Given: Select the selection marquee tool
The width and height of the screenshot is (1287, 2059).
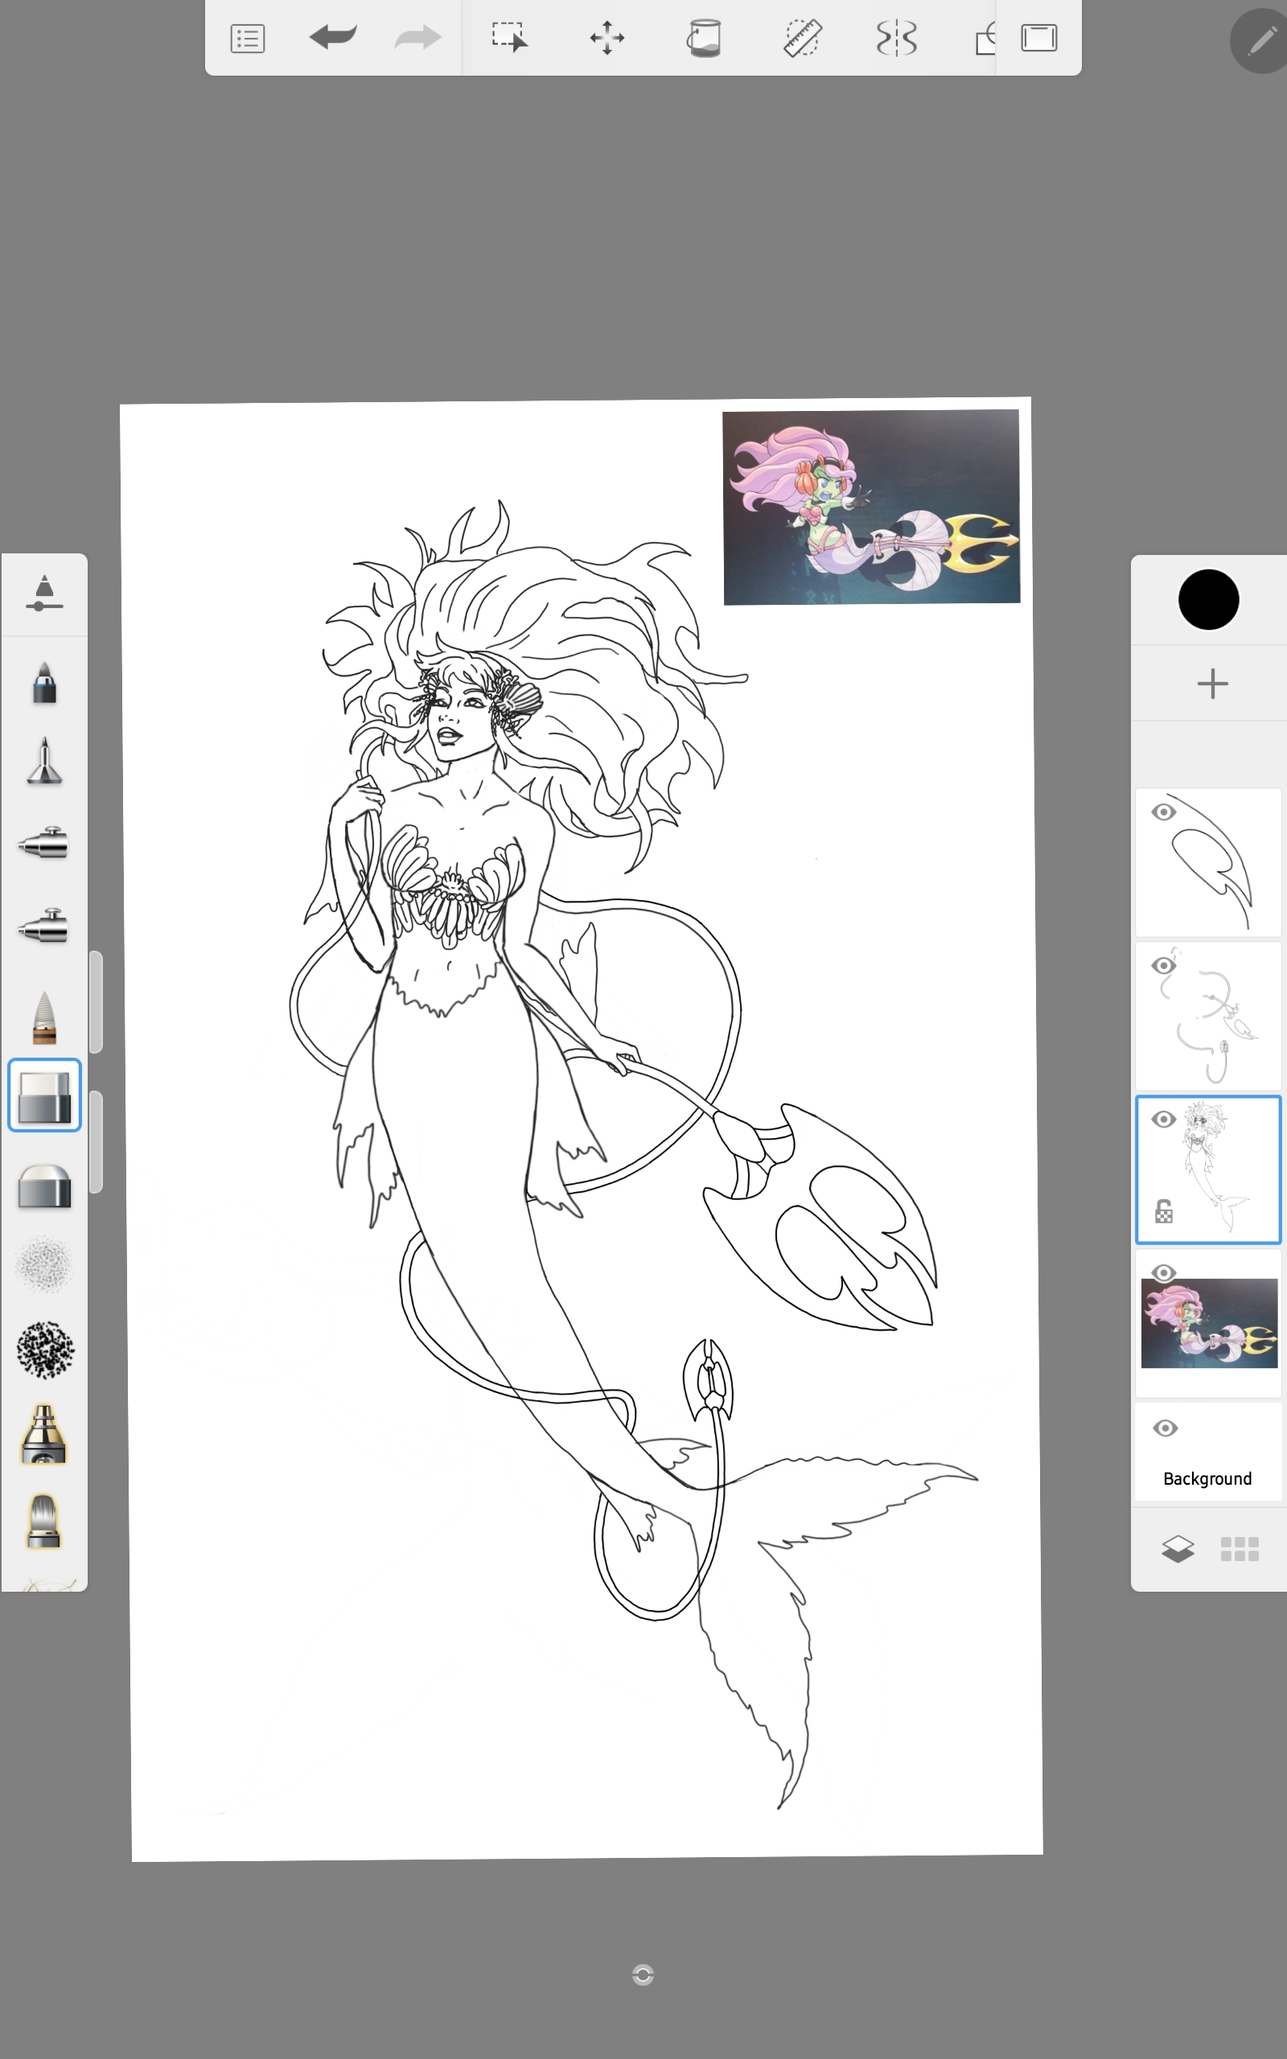Looking at the screenshot, I should tap(509, 38).
